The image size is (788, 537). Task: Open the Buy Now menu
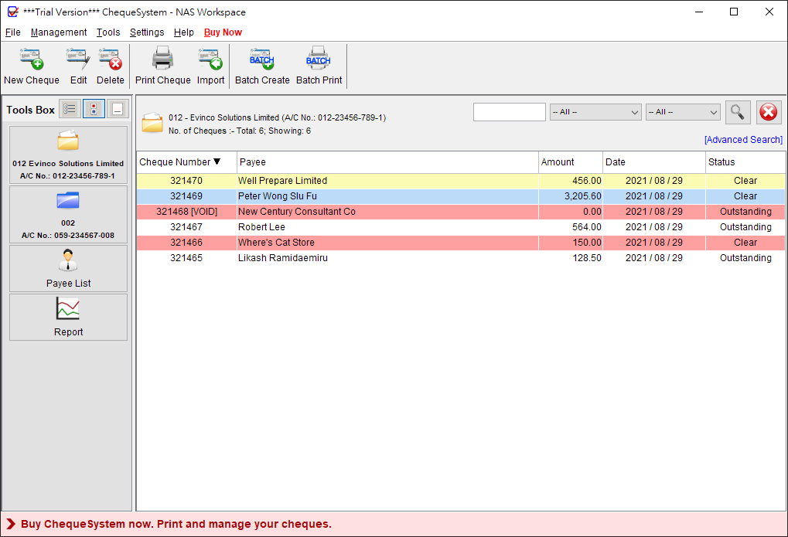[x=223, y=32]
